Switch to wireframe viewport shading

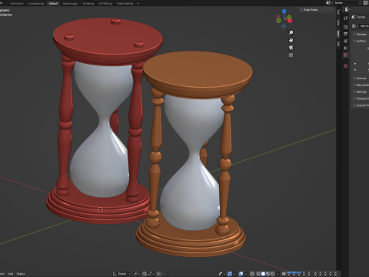[258, 274]
